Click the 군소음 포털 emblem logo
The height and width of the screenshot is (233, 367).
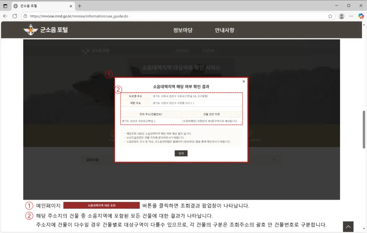point(30,30)
